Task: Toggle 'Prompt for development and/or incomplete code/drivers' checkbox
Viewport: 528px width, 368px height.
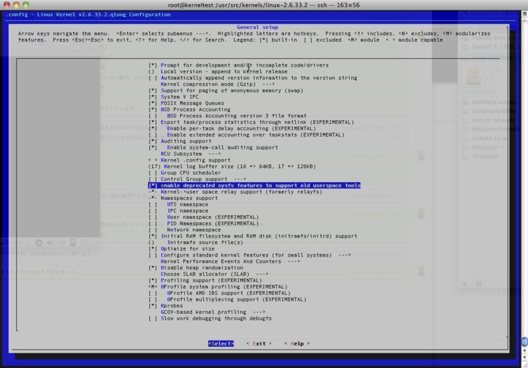Action: coord(152,65)
